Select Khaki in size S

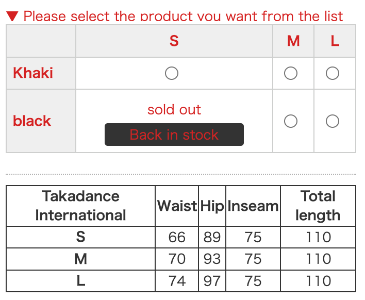pyautogui.click(x=172, y=74)
